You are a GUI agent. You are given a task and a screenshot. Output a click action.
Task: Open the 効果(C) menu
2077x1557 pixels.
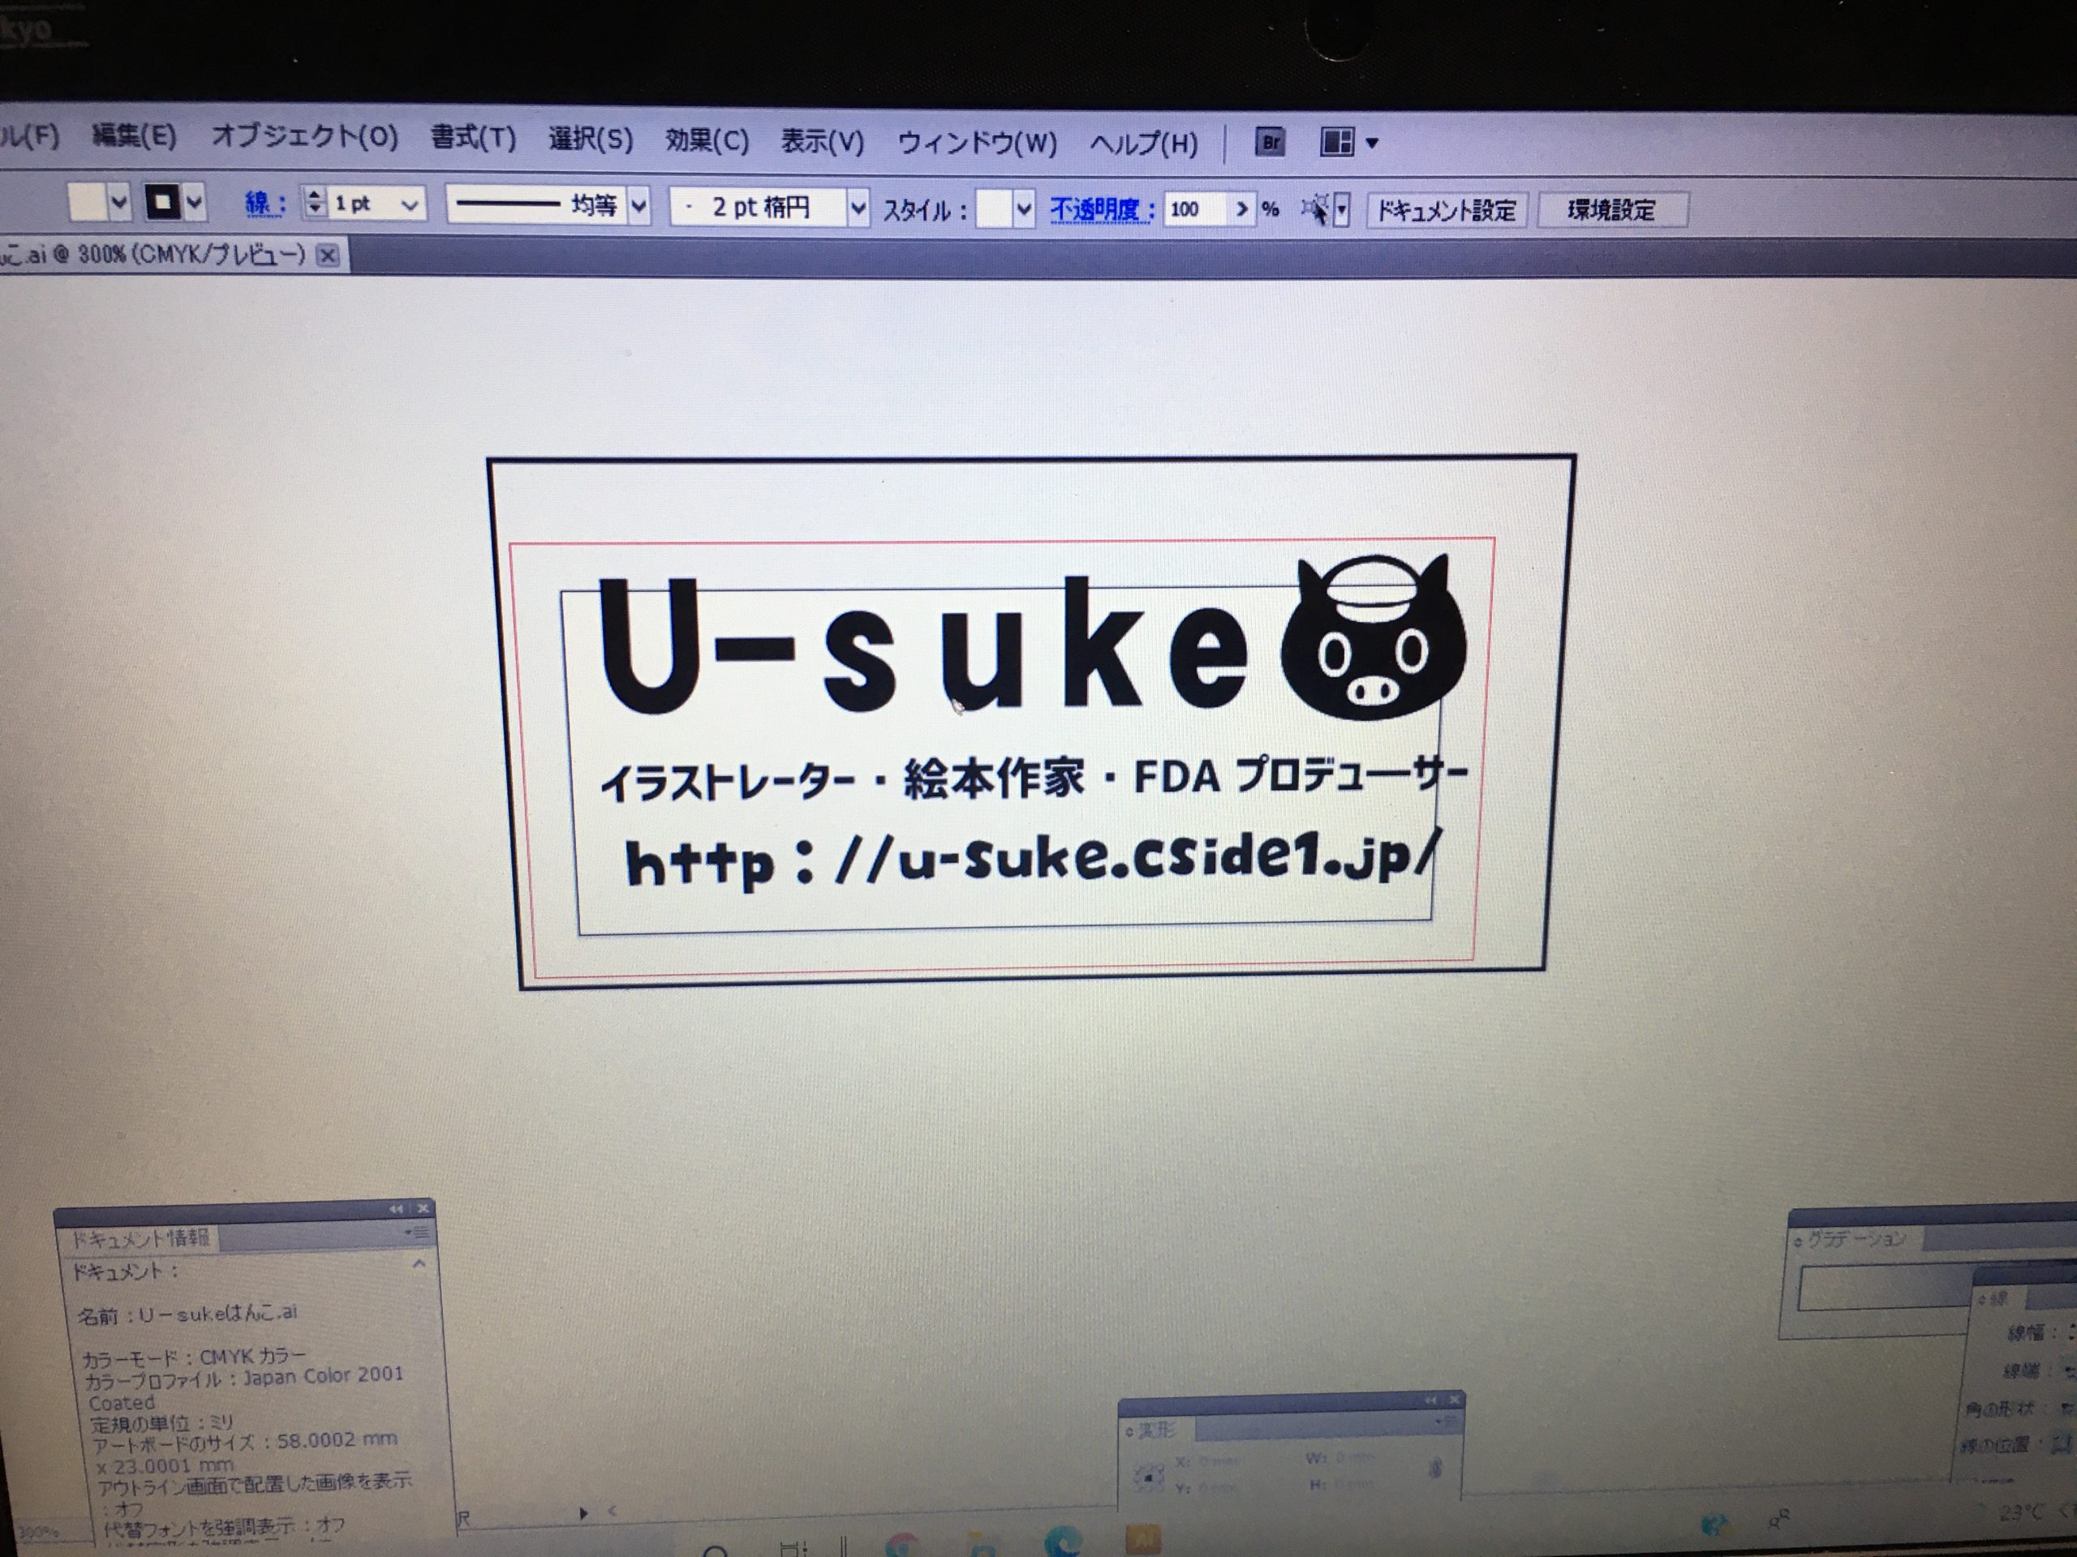[707, 141]
